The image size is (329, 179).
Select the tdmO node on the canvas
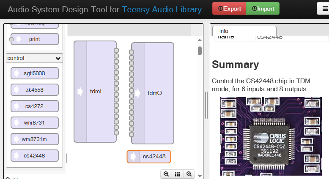pos(153,93)
